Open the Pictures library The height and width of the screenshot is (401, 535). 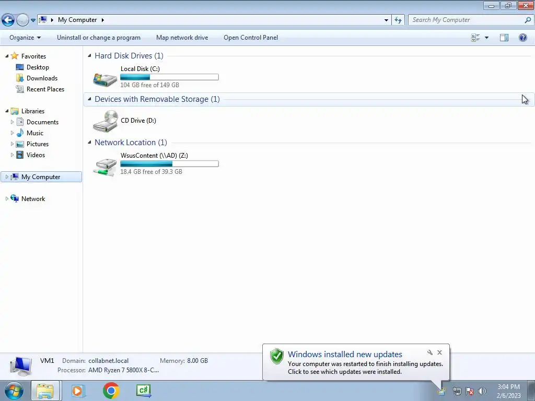click(38, 144)
